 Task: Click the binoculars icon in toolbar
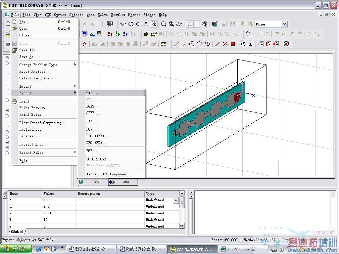click(179, 24)
